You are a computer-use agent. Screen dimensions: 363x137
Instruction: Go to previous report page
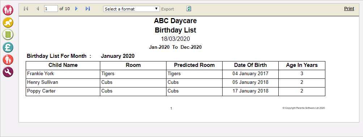point(38,9)
